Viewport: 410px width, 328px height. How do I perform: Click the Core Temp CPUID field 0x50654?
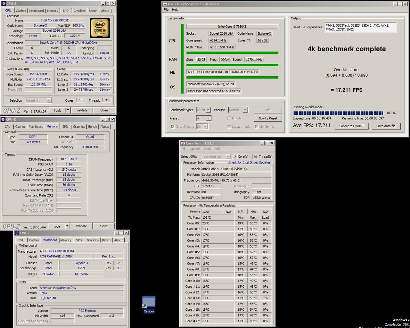211,198
